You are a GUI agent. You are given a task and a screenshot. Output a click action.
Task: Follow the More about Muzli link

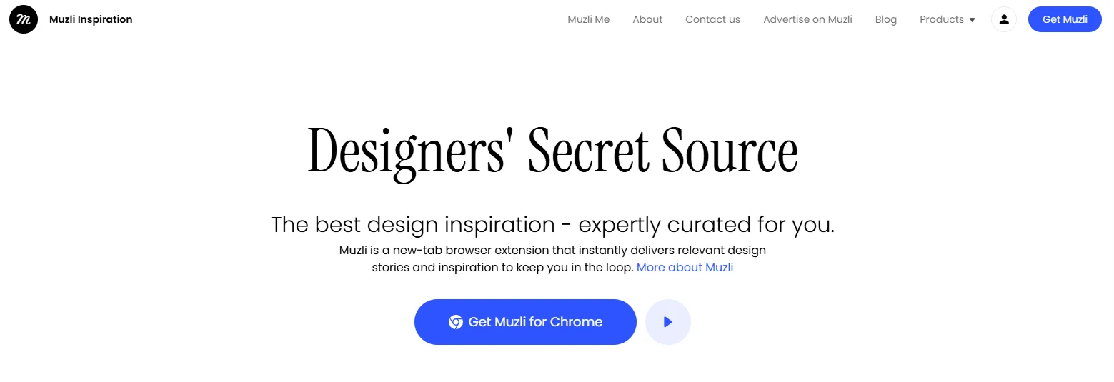(x=685, y=268)
